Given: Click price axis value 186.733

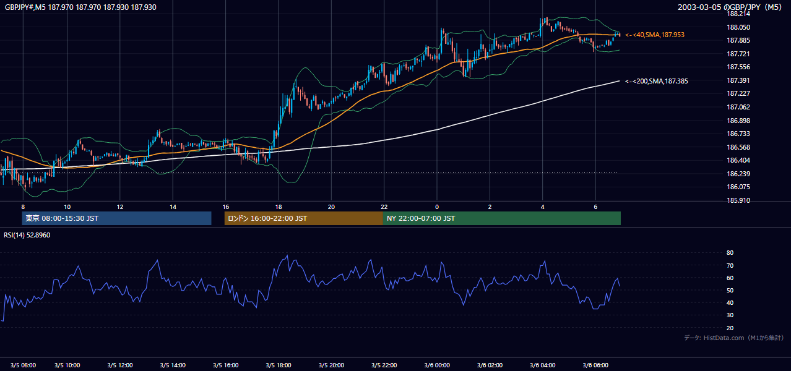Looking at the screenshot, I should 738,134.
